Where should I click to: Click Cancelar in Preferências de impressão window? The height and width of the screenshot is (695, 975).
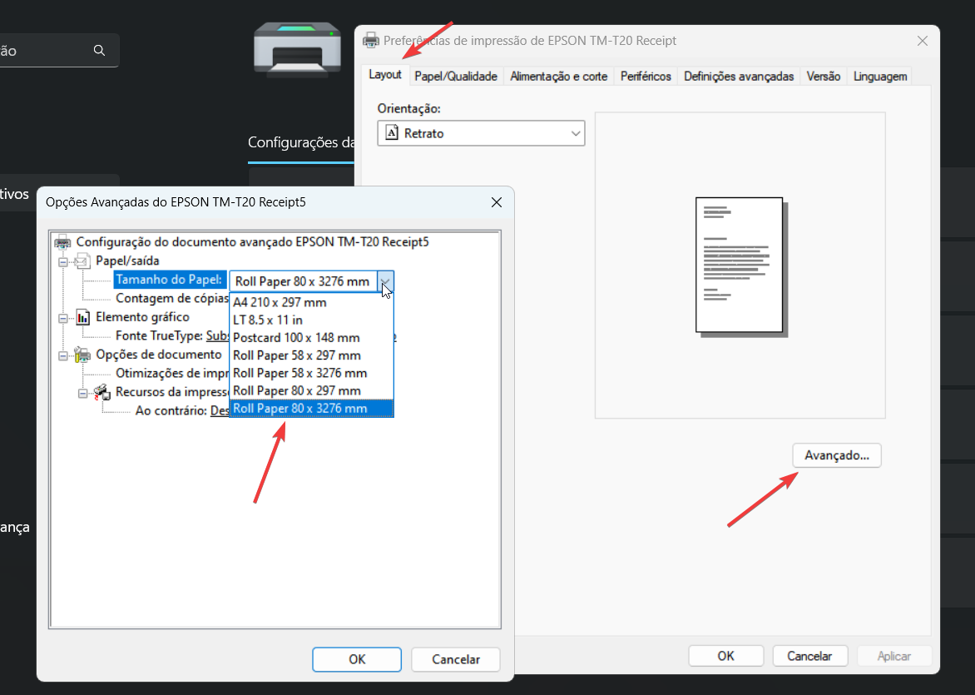coord(809,656)
